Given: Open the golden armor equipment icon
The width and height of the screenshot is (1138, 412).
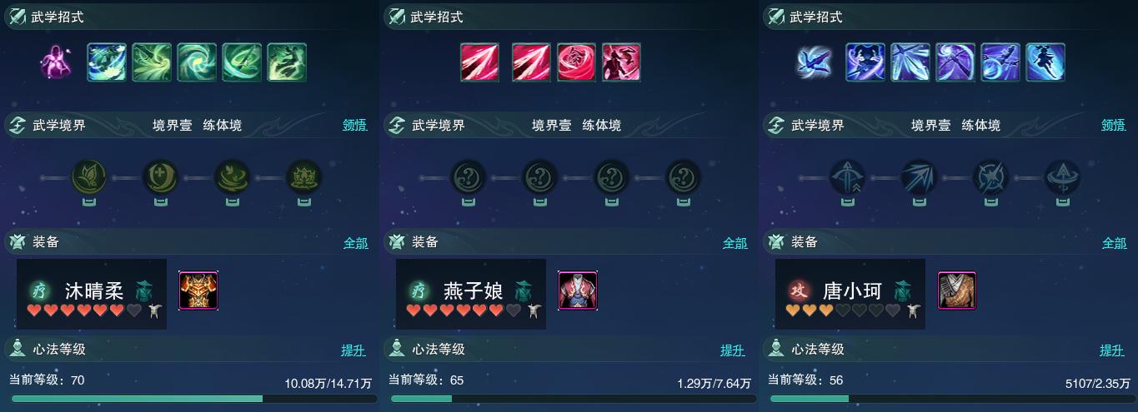Looking at the screenshot, I should [198, 290].
